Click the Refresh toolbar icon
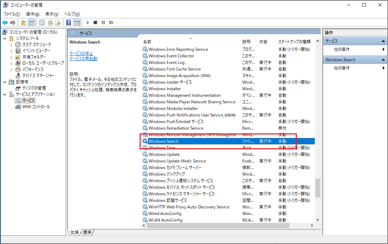This screenshot has height=244, width=388. tap(50, 23)
